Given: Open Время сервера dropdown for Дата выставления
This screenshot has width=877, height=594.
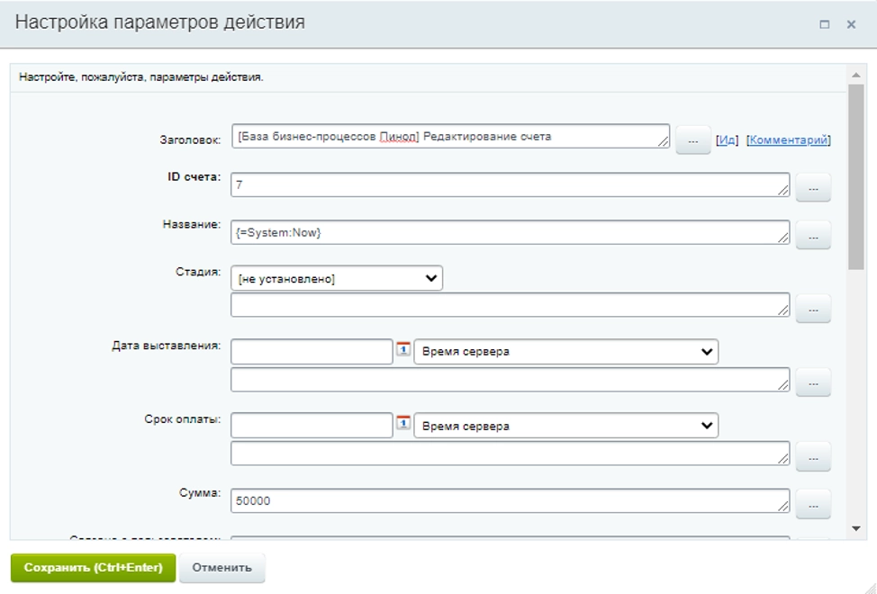Looking at the screenshot, I should tap(565, 352).
